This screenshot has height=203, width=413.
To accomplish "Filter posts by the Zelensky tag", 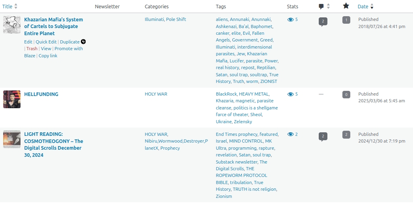I will 243,122.
